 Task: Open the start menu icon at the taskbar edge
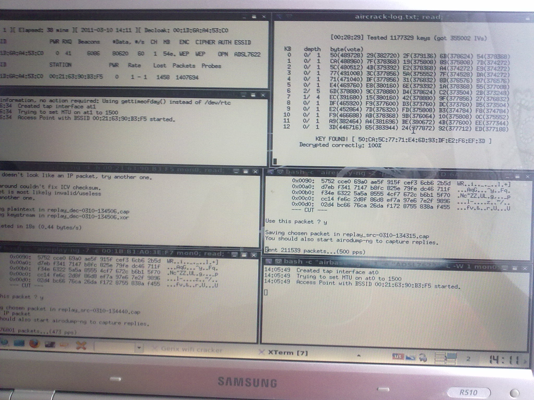click(x=4, y=342)
